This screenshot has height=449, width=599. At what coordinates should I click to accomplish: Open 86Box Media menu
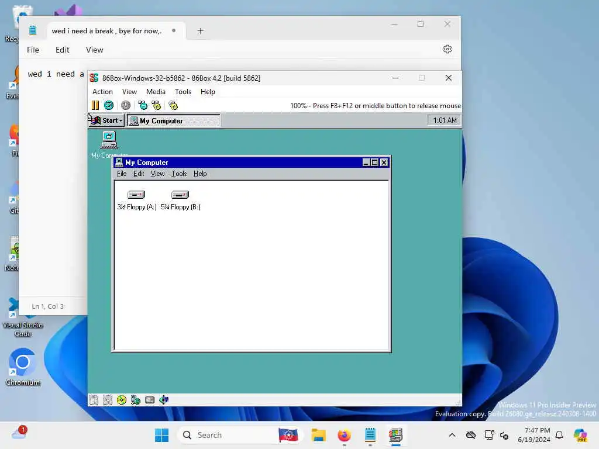pos(156,92)
